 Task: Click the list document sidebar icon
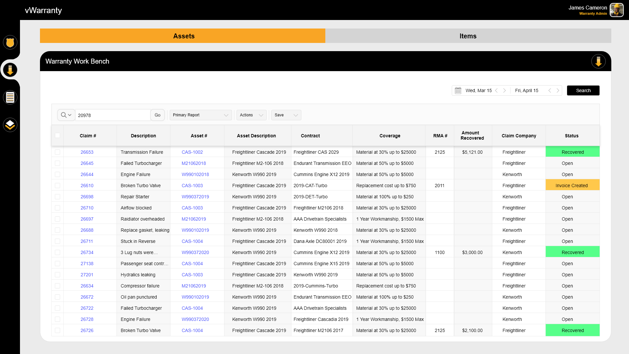[x=10, y=97]
